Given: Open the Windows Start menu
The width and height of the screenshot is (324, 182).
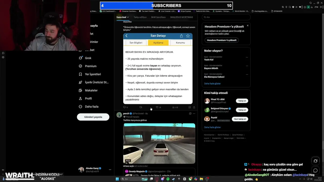Looking at the screenshot, I should click(x=117, y=179).
